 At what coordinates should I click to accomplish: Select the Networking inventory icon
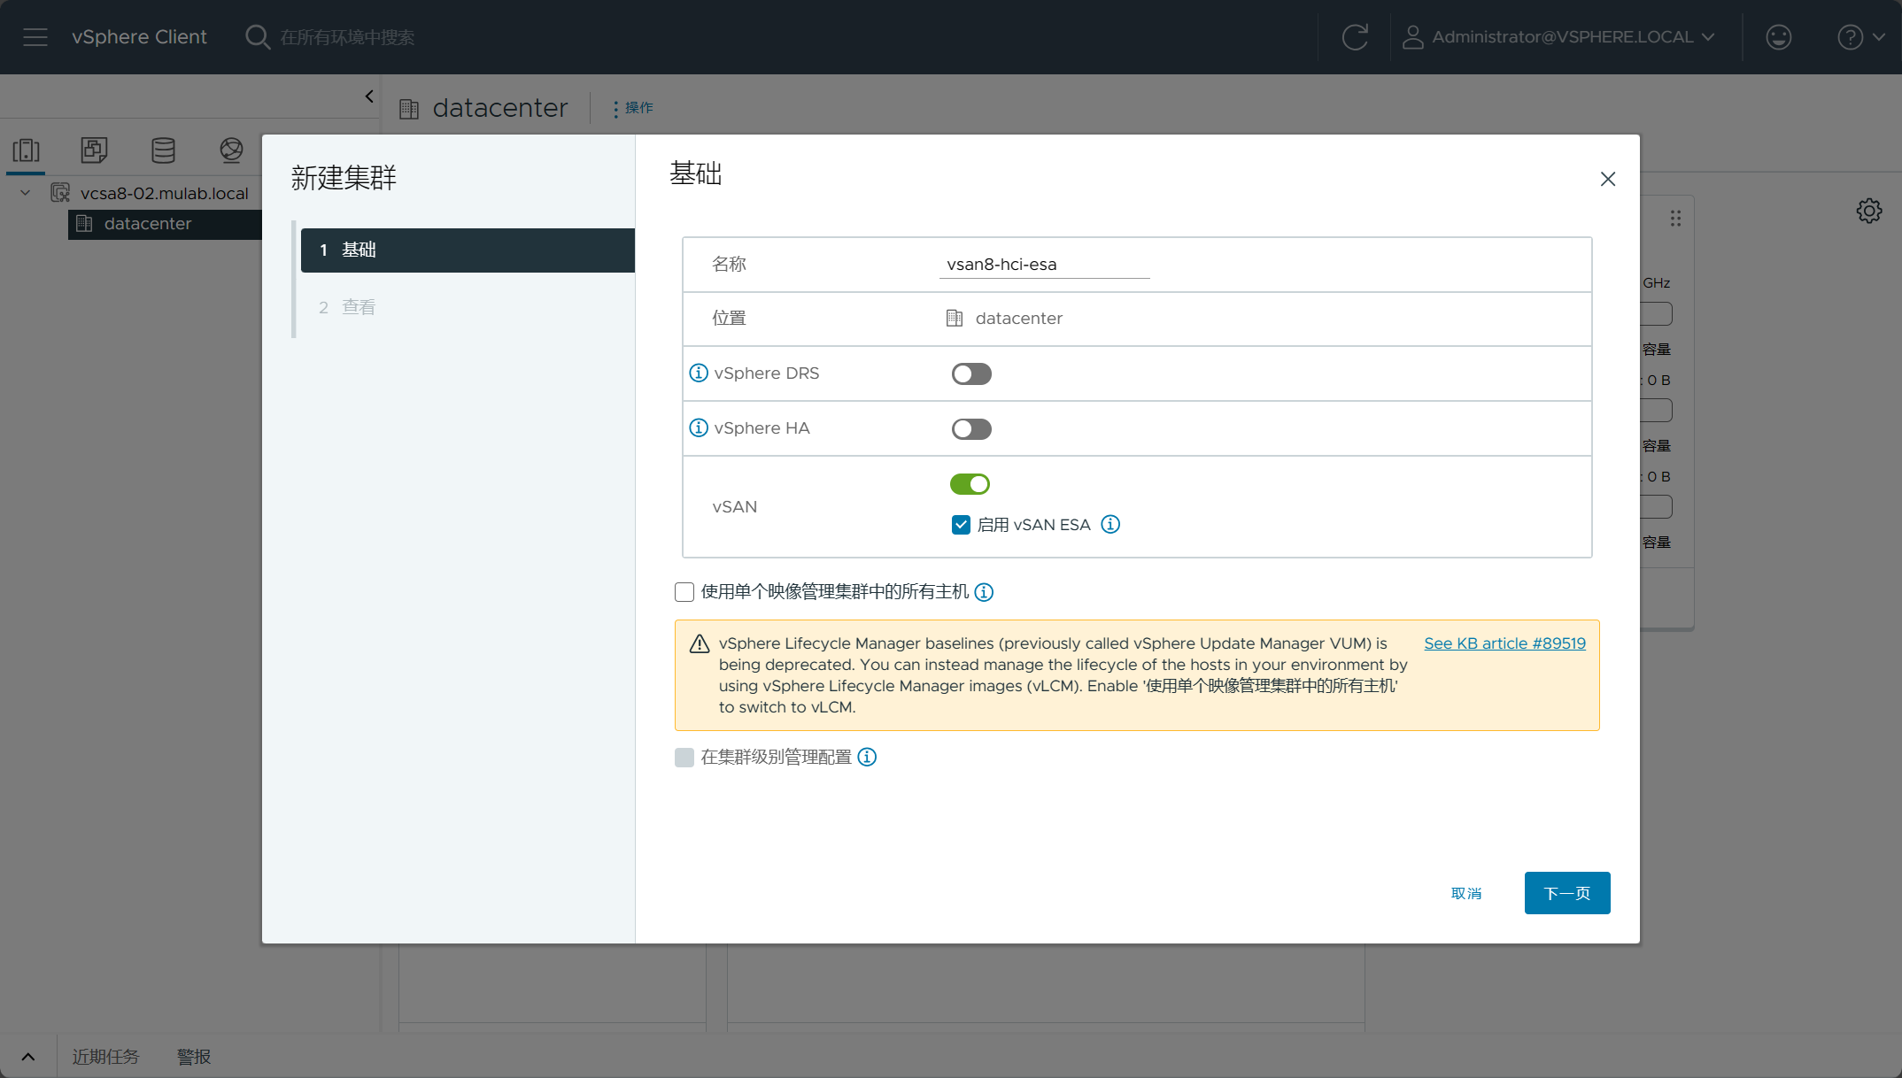click(231, 150)
